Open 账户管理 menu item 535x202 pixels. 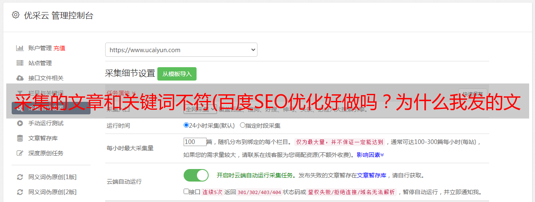coord(40,48)
